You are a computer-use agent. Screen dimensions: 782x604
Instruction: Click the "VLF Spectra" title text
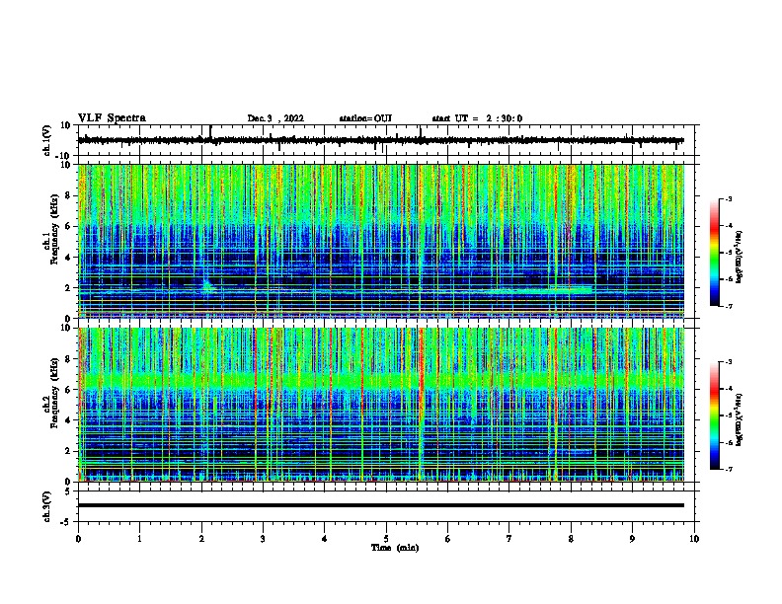112,118
